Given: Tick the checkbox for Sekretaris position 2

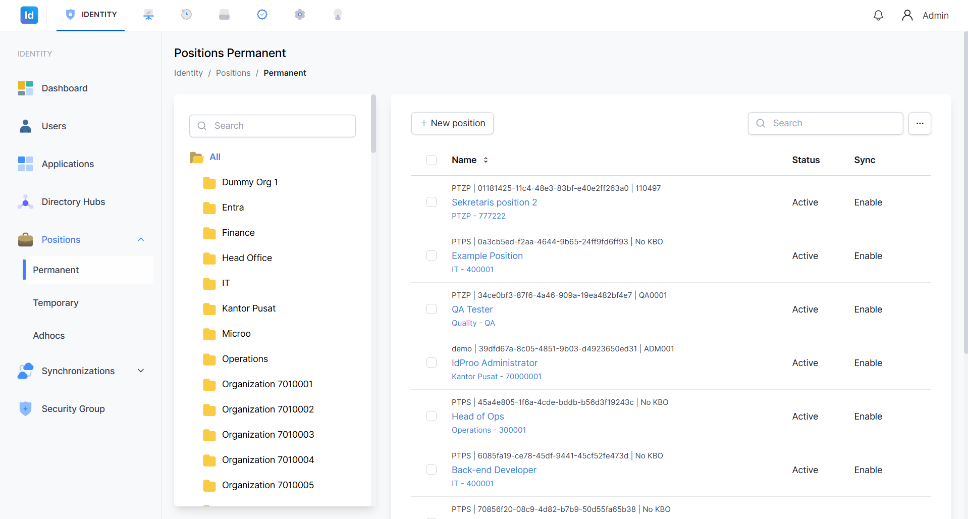Looking at the screenshot, I should click(432, 202).
